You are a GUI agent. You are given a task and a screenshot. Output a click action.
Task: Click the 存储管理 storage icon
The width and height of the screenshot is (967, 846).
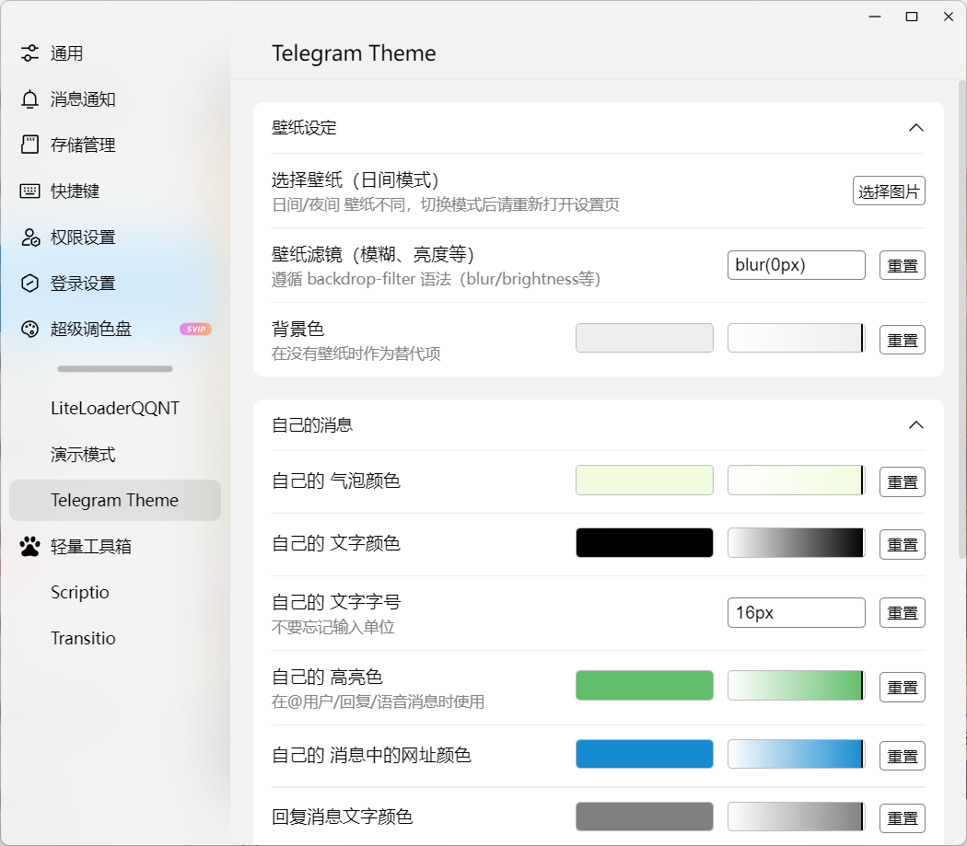[x=29, y=145]
